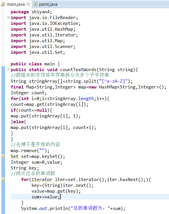Click 'public class main {' declaration
The image size is (169, 214).
tap(35, 64)
